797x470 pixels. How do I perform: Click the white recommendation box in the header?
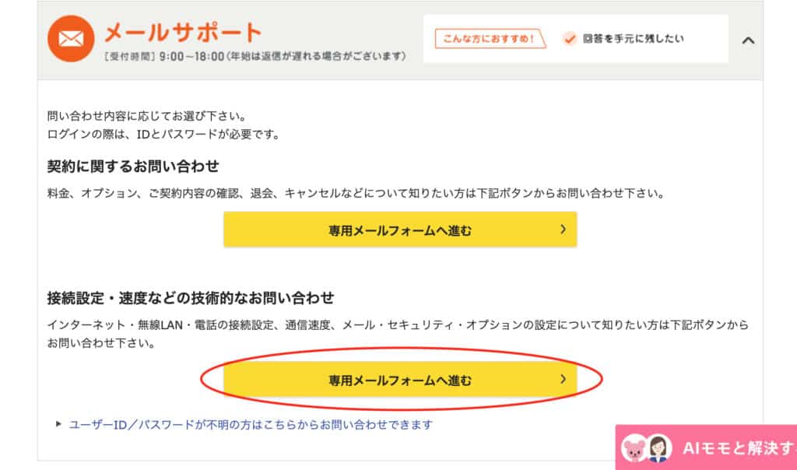pyautogui.click(x=575, y=39)
